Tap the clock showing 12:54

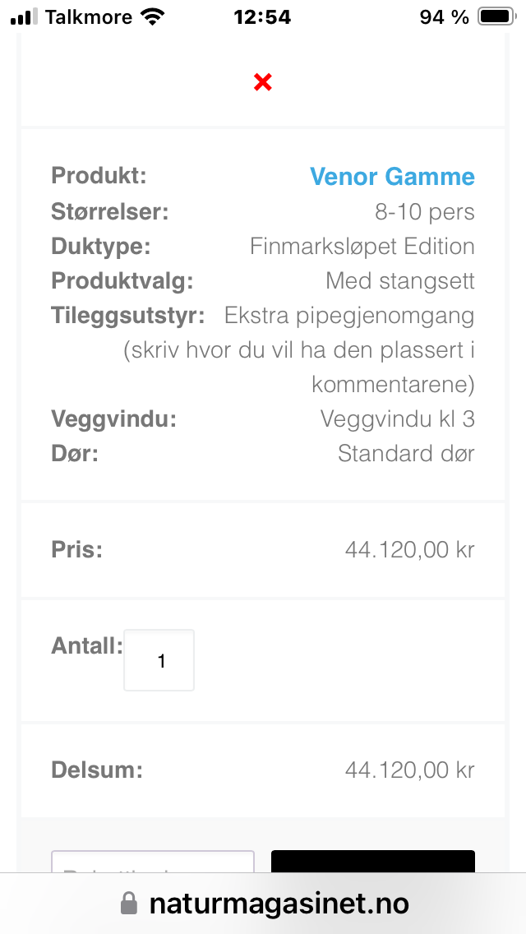(262, 16)
